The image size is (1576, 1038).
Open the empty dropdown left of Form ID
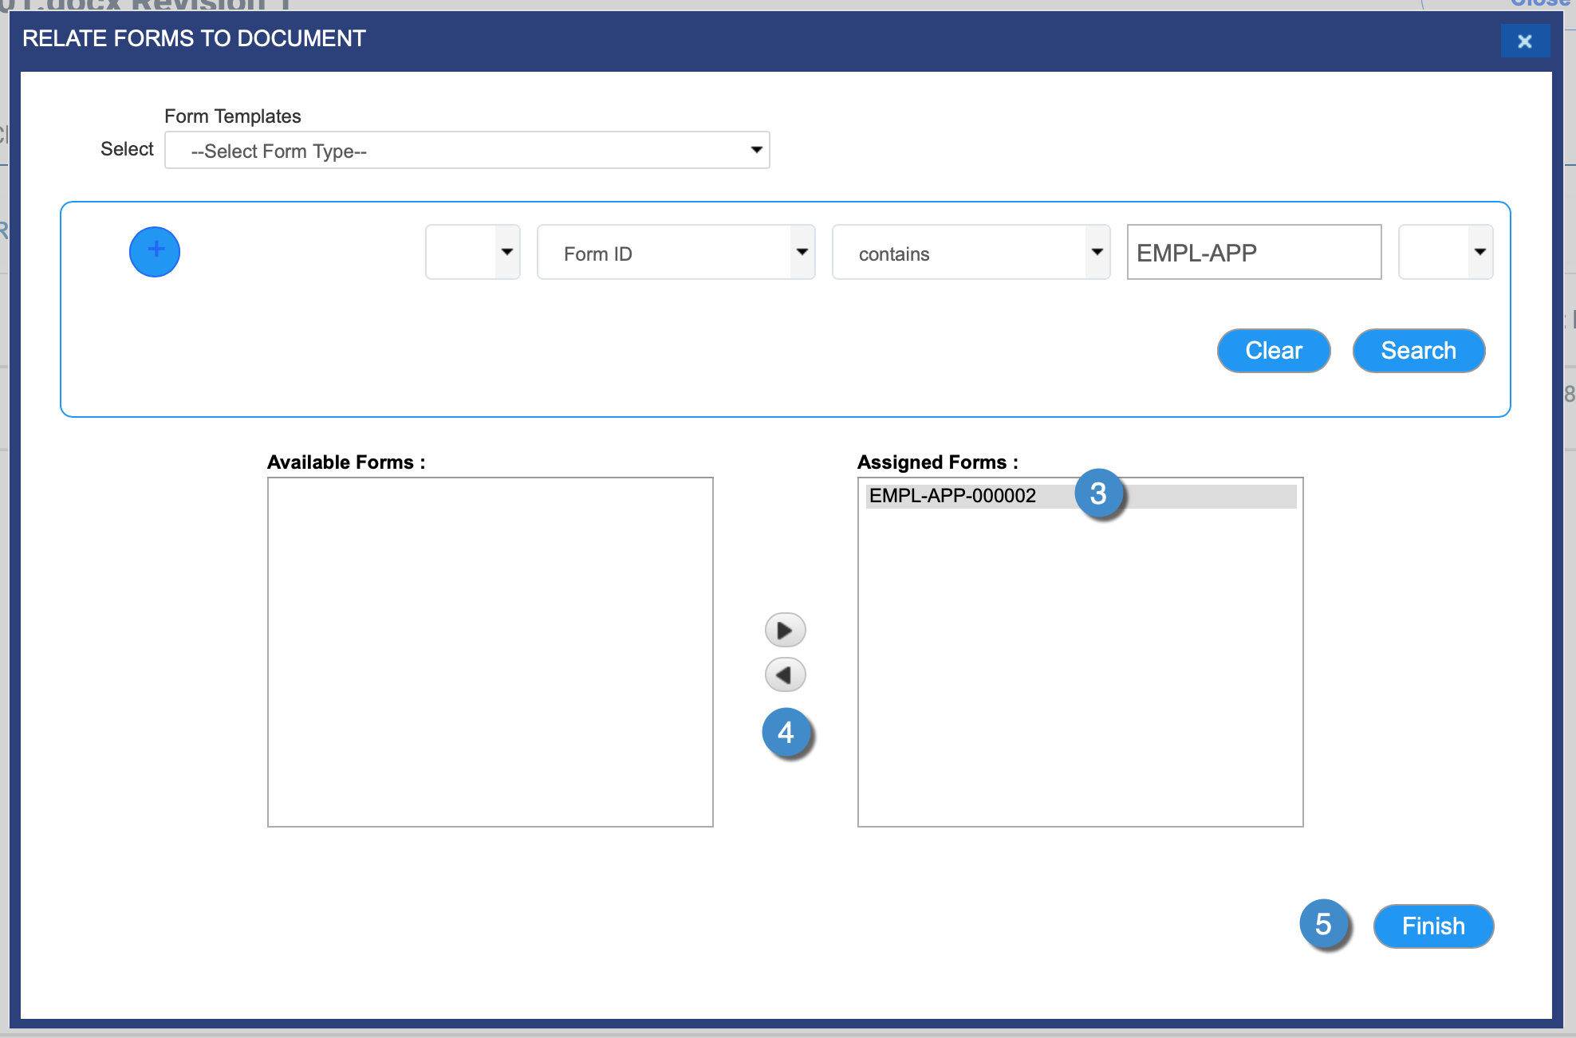coord(473,253)
